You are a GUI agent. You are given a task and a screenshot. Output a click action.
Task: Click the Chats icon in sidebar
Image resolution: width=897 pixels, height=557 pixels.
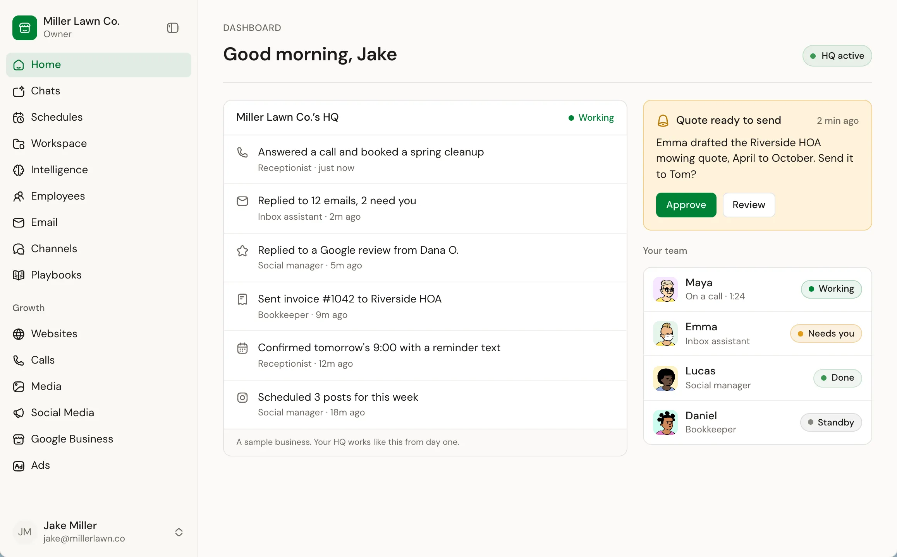tap(19, 91)
